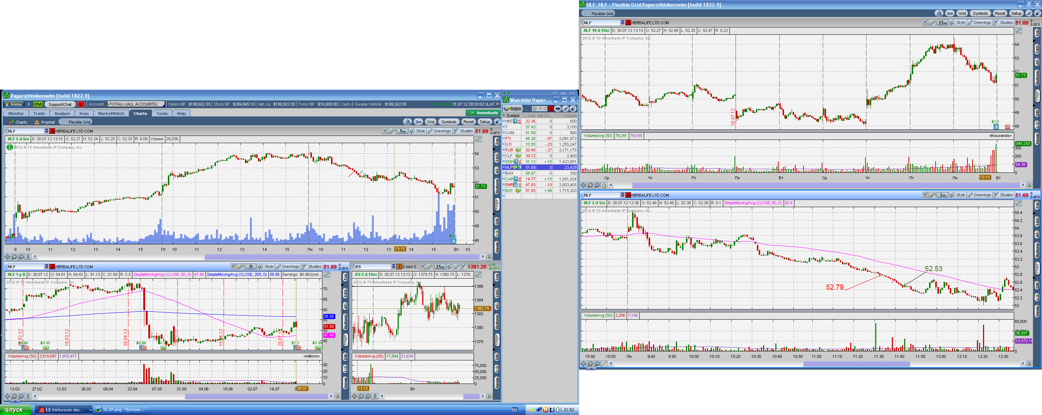
Task: Click the printer icon in Watchlist
Action: click(558, 109)
